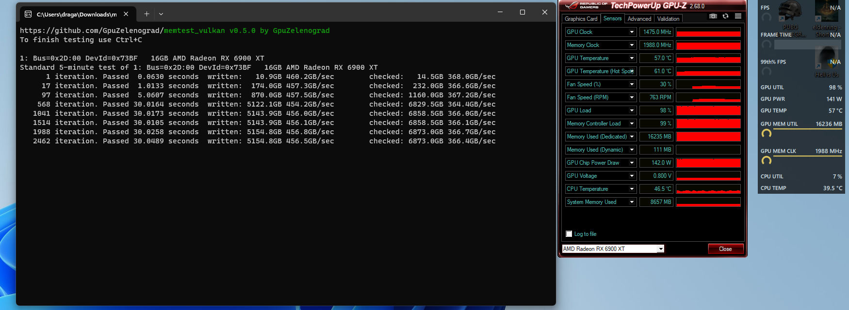Click the GPU UTIL 98 % overlay readout
849x310 pixels.
pos(801,88)
